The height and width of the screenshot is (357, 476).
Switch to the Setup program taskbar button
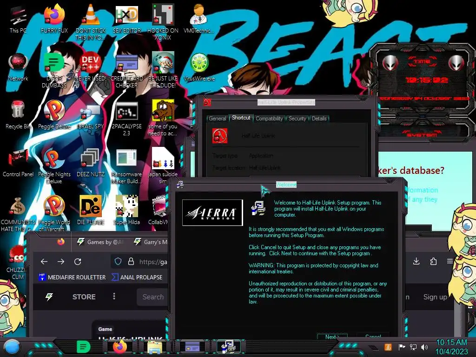[x=228, y=347]
